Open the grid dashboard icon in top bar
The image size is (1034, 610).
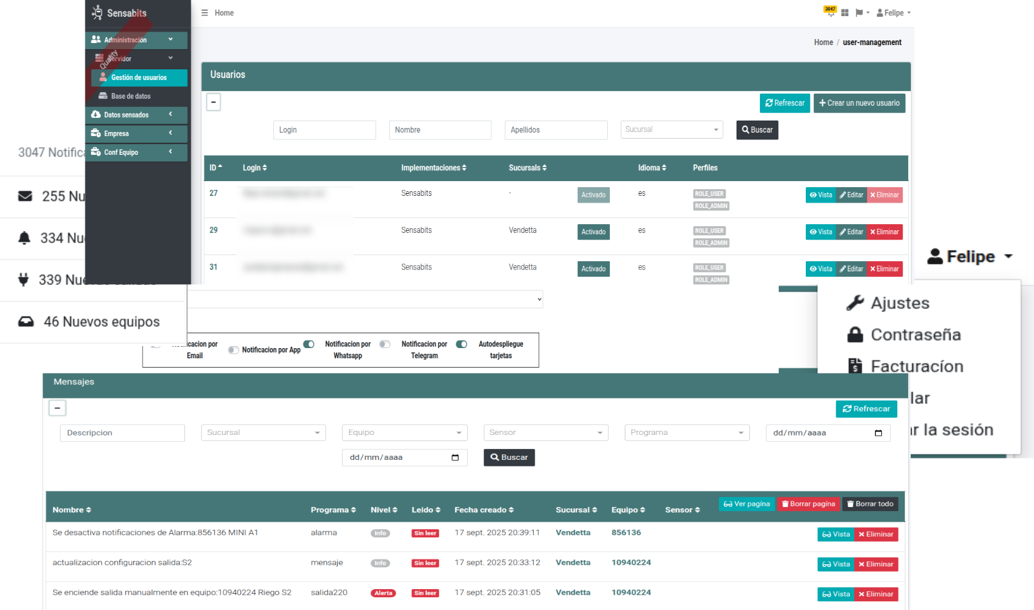845,13
